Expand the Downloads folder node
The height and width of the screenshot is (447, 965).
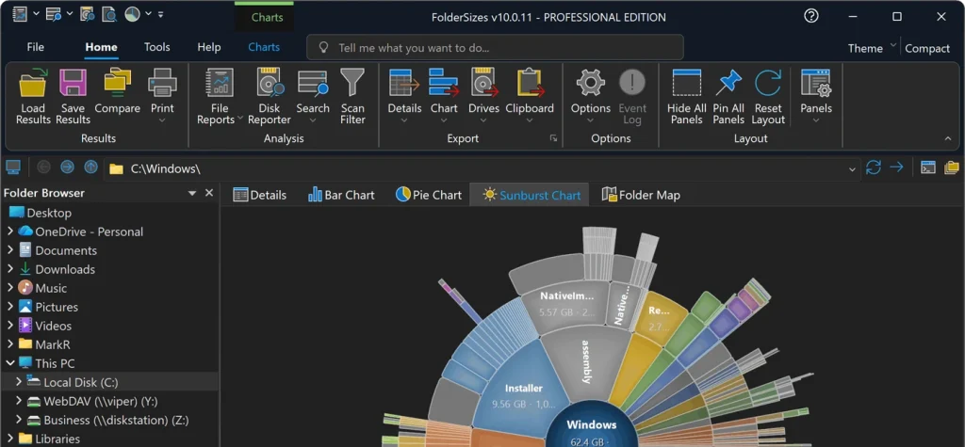coord(10,269)
